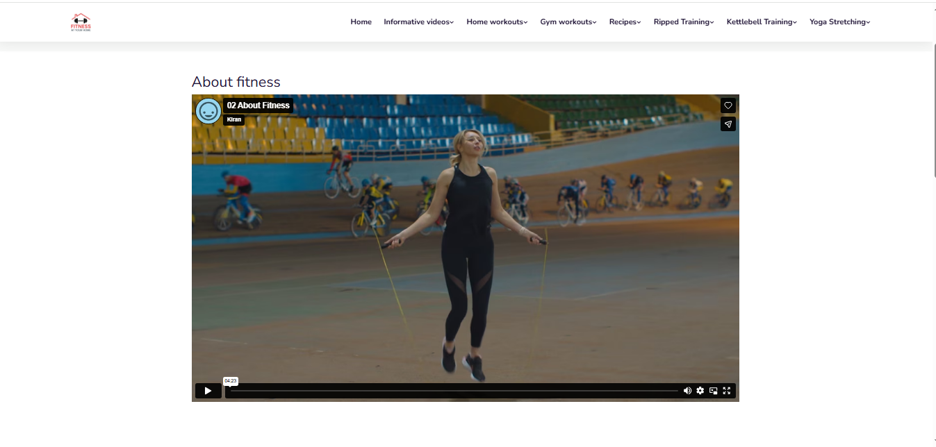Share the video via paper plane icon
Viewport: 936px width, 447px height.
[x=728, y=124]
